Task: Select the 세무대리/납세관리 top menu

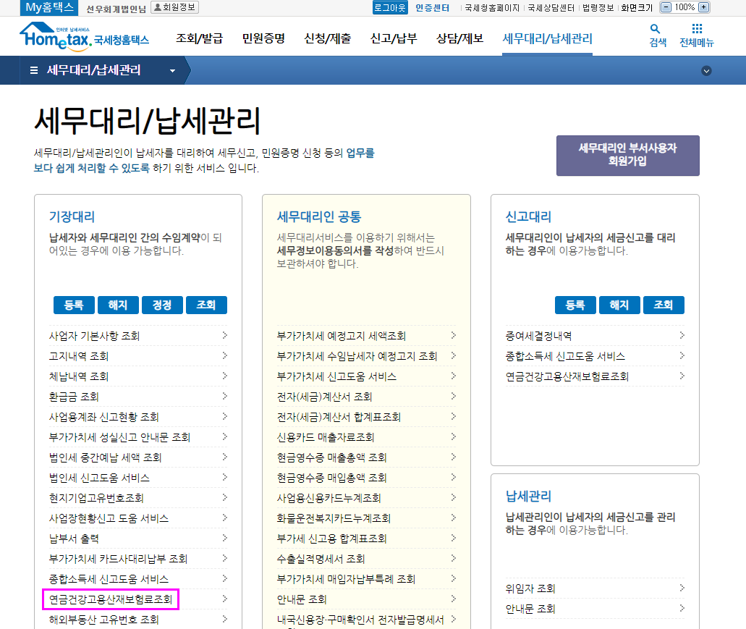Action: (x=547, y=38)
